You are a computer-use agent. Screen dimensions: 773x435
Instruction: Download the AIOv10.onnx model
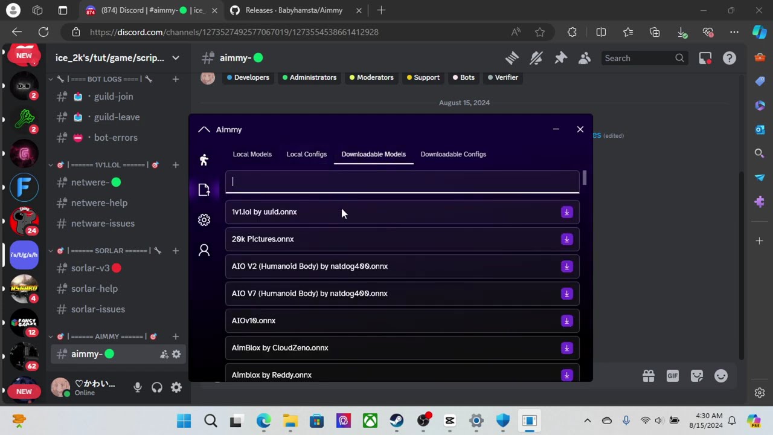pyautogui.click(x=566, y=321)
